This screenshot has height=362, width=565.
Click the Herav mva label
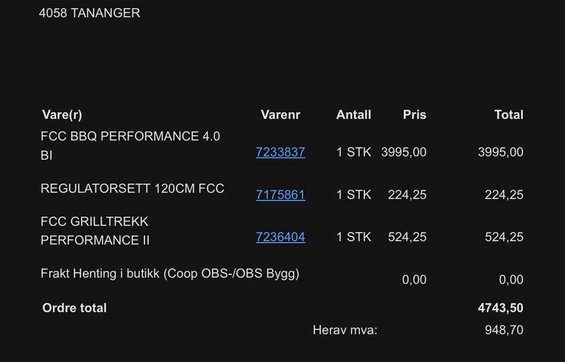(345, 330)
